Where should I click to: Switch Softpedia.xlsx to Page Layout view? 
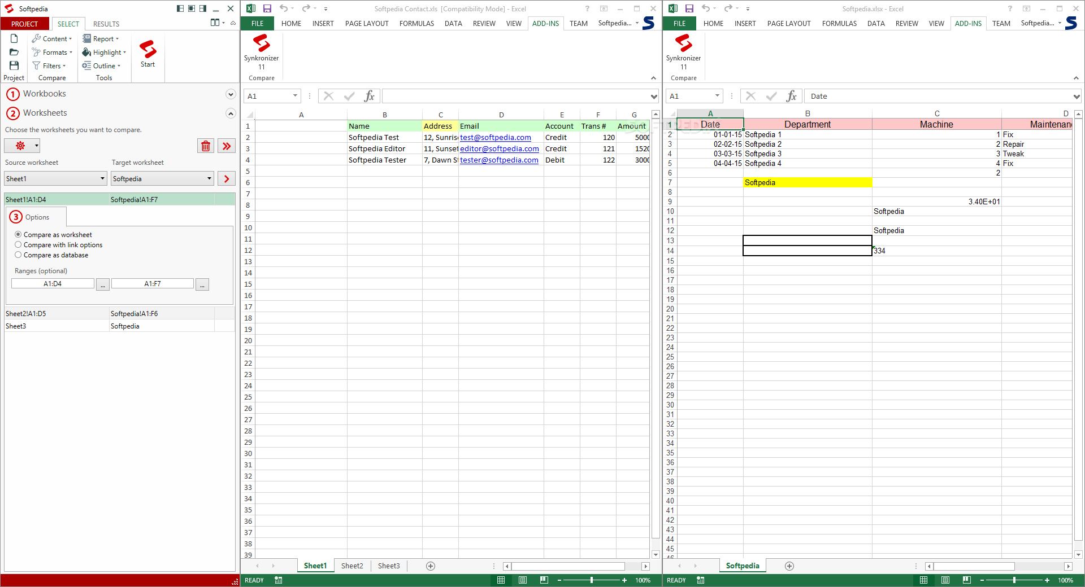(945, 580)
